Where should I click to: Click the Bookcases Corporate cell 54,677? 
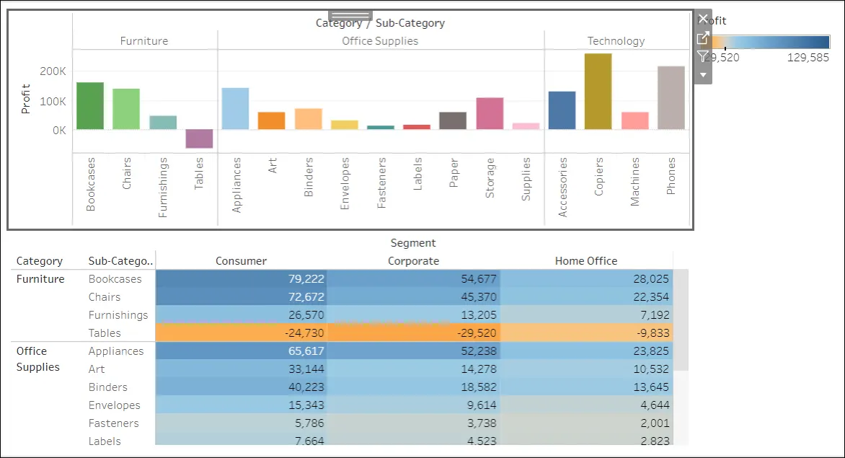coord(413,278)
